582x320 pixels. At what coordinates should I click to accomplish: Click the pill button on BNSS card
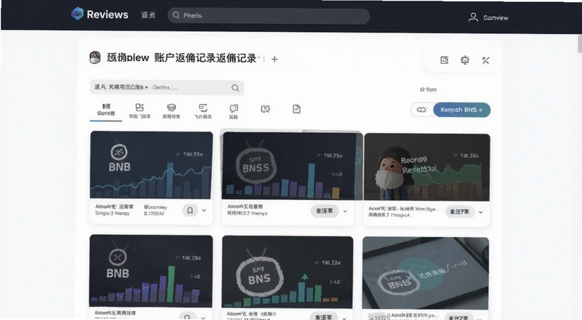point(324,211)
